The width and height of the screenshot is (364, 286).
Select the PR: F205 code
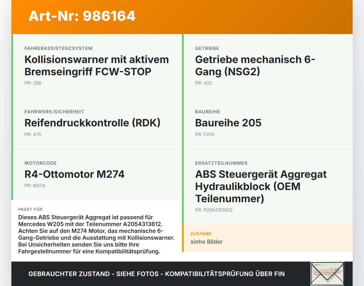coord(205,134)
